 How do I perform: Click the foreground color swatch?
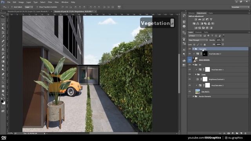pyautogui.click(x=2, y=101)
